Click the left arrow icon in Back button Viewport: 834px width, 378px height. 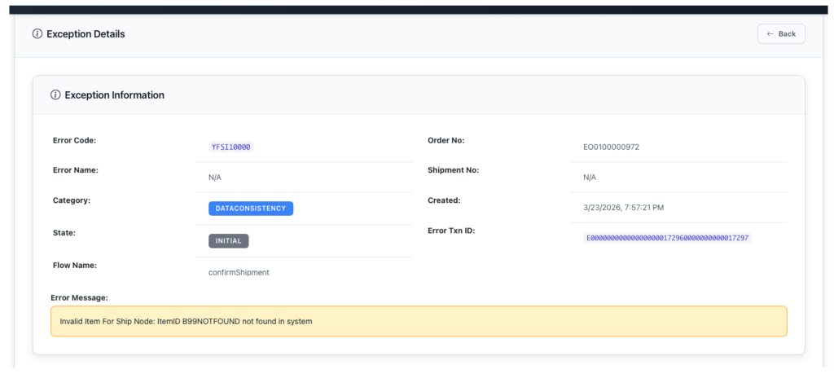click(x=770, y=33)
